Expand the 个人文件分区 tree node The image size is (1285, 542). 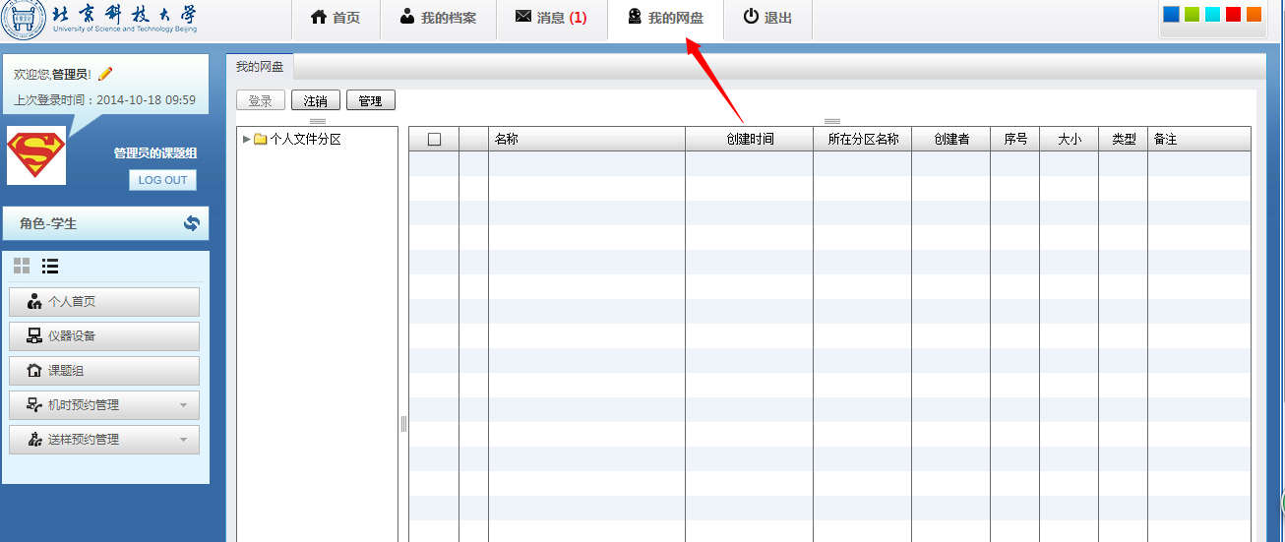[x=246, y=140]
